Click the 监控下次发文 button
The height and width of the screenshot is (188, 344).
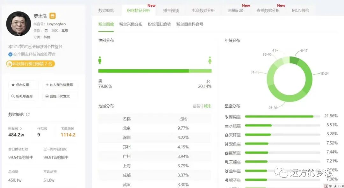[x=60, y=96]
